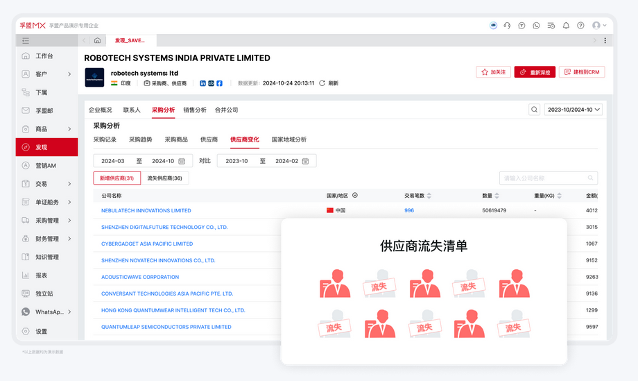The image size is (638, 381).
Task: Collapse the sidebar with the menu icon
Action: click(x=26, y=41)
